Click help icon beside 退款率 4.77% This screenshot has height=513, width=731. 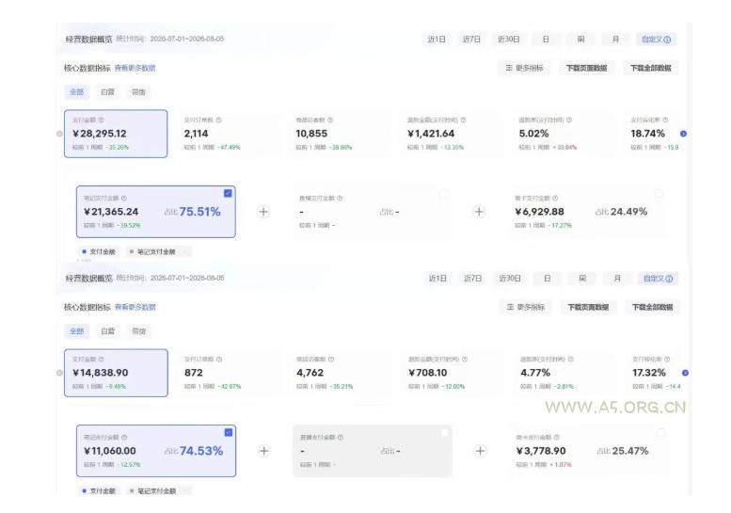[571, 360]
